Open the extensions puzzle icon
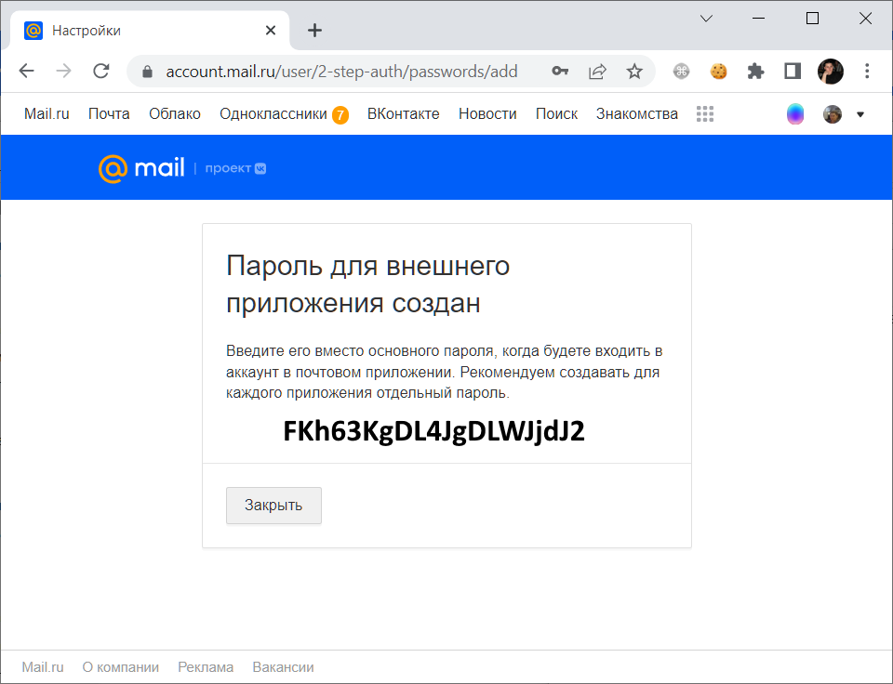The image size is (893, 684). [x=755, y=71]
